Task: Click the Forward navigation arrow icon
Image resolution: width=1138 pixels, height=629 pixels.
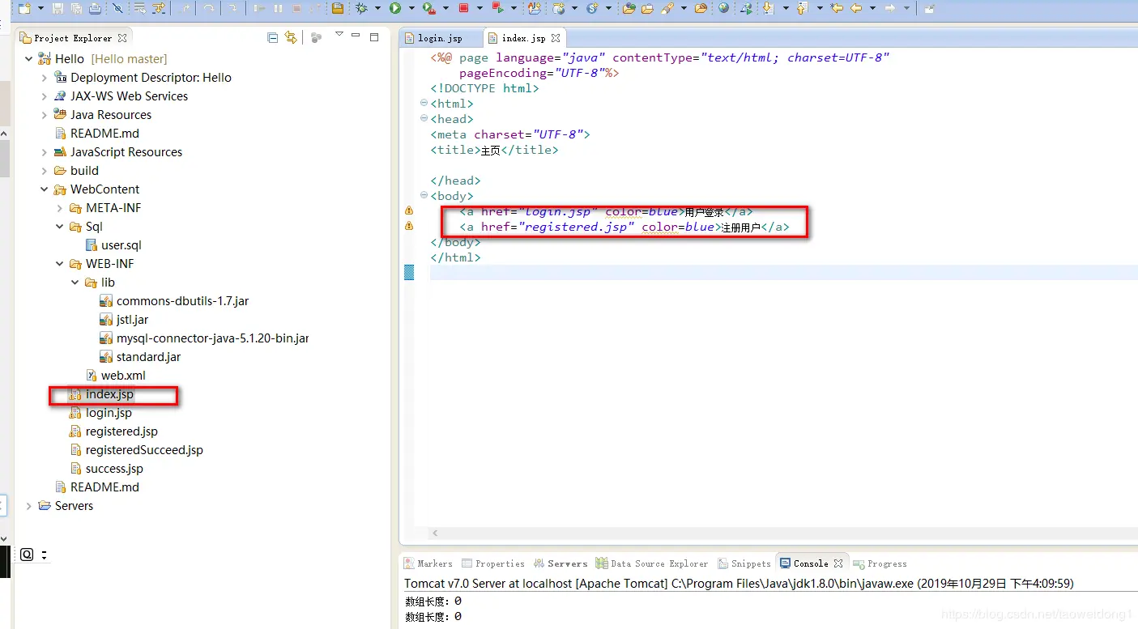Action: [889, 8]
